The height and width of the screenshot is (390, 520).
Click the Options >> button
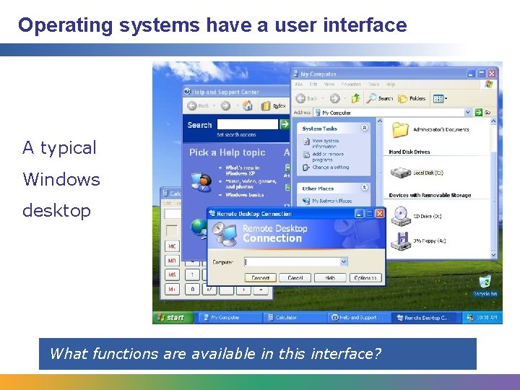coord(365,277)
